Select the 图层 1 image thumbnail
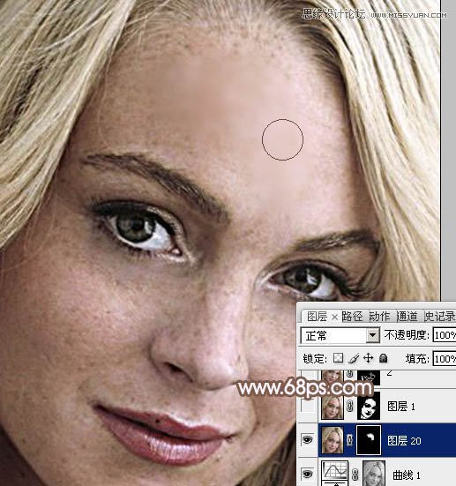The height and width of the screenshot is (486, 456). click(x=333, y=406)
